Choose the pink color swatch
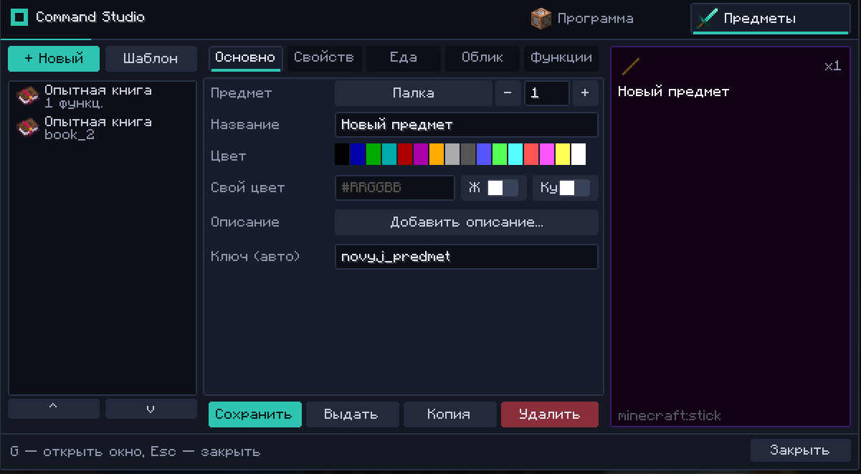 [547, 154]
